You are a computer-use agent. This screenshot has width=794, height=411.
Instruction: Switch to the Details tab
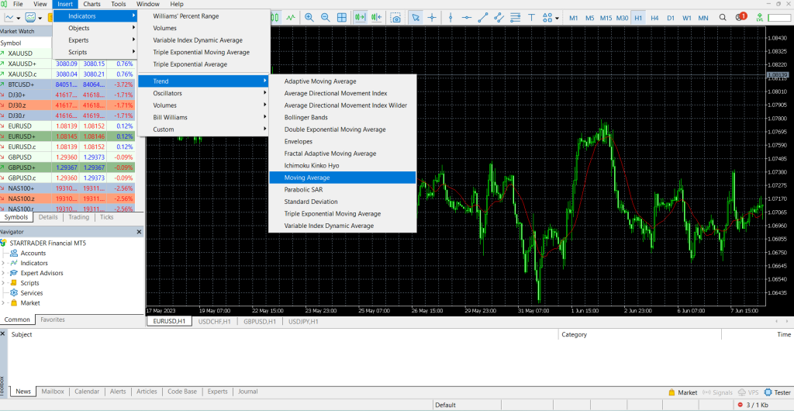48,217
